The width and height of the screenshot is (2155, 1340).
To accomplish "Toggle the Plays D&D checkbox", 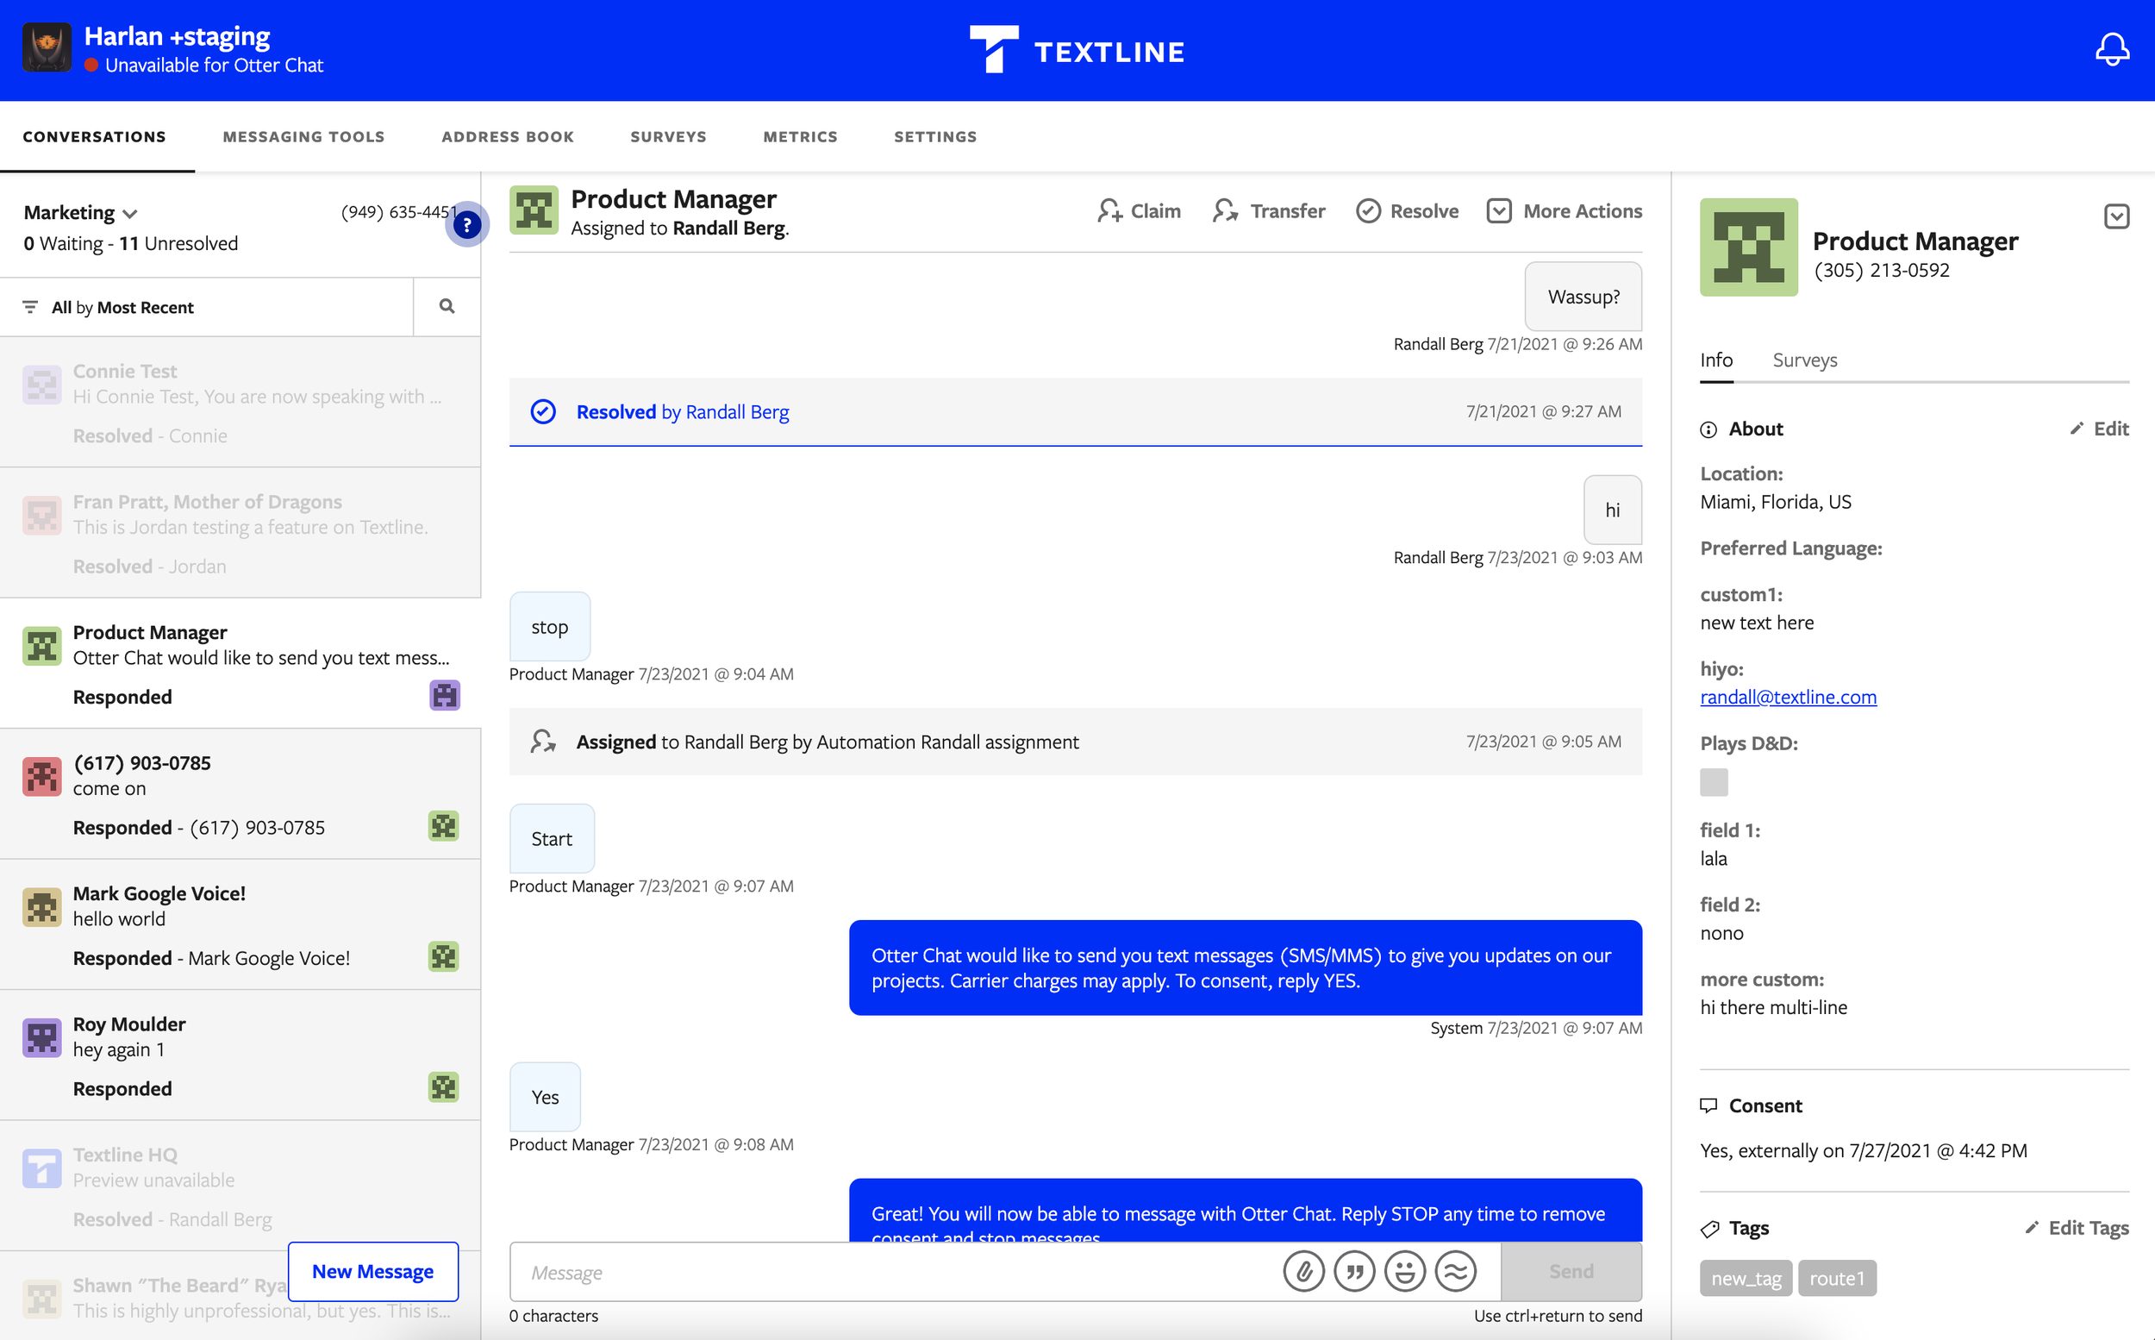I will tap(1713, 781).
